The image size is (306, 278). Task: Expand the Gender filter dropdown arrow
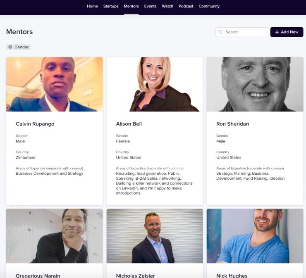pyautogui.click(x=10, y=47)
